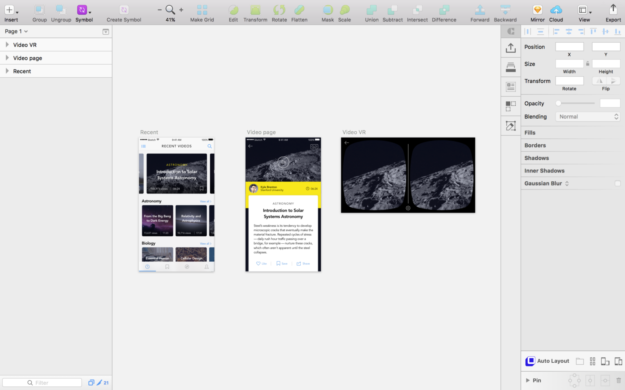This screenshot has height=390, width=625.
Task: Click the Edit button in the toolbar
Action: click(233, 10)
